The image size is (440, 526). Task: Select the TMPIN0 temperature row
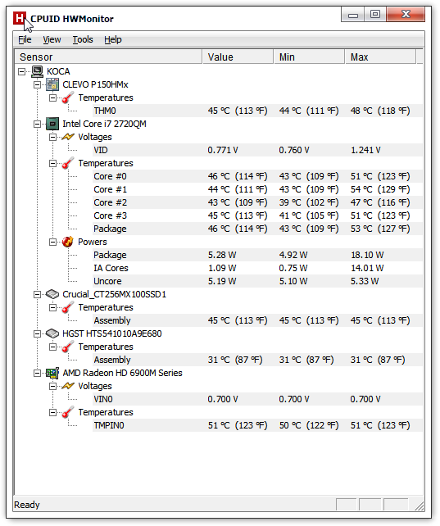(x=257, y=425)
